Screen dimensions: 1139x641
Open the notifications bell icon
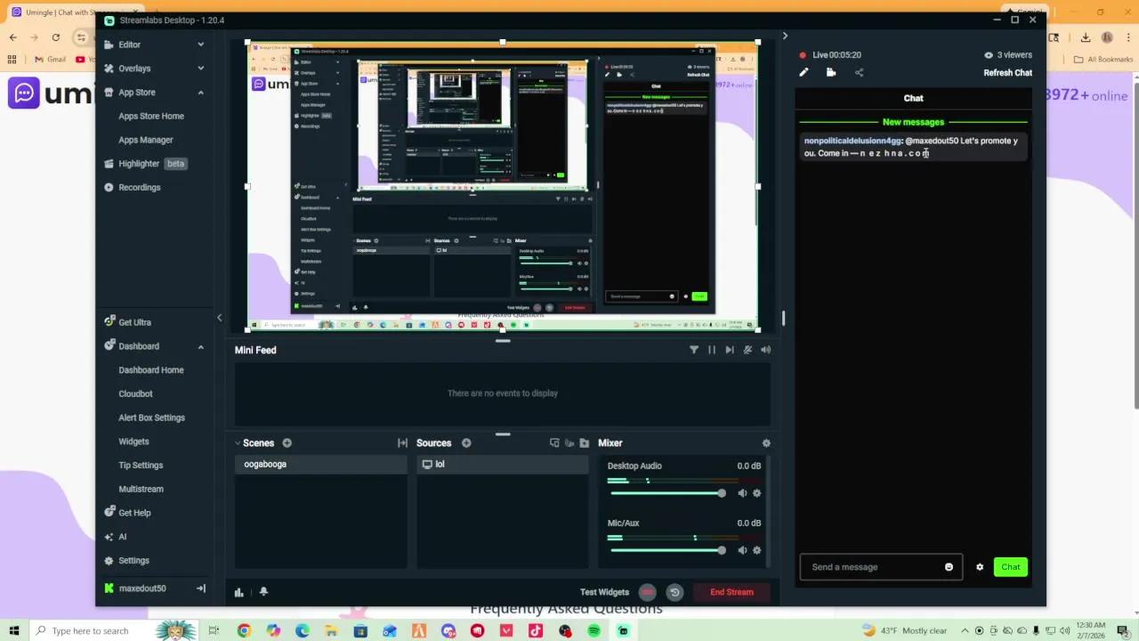point(263,592)
